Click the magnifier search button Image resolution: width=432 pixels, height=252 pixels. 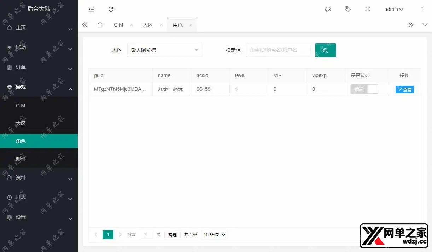tap(326, 50)
